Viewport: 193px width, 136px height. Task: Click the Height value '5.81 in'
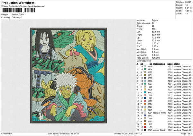[x=188, y=8]
